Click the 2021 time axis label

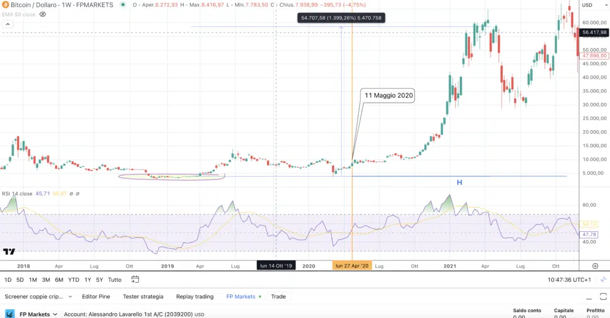pos(450,266)
